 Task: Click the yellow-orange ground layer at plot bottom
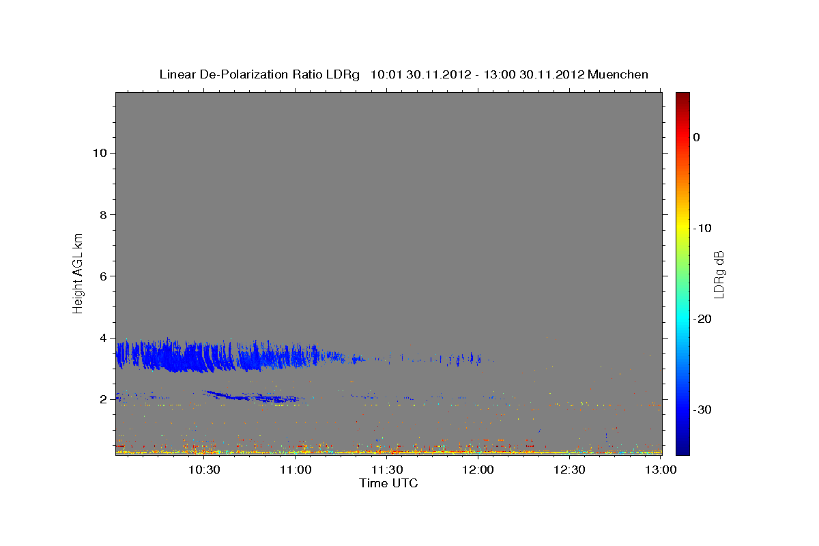[388, 452]
